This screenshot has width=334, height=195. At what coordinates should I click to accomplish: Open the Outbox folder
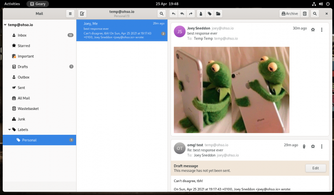pyautogui.click(x=39, y=77)
